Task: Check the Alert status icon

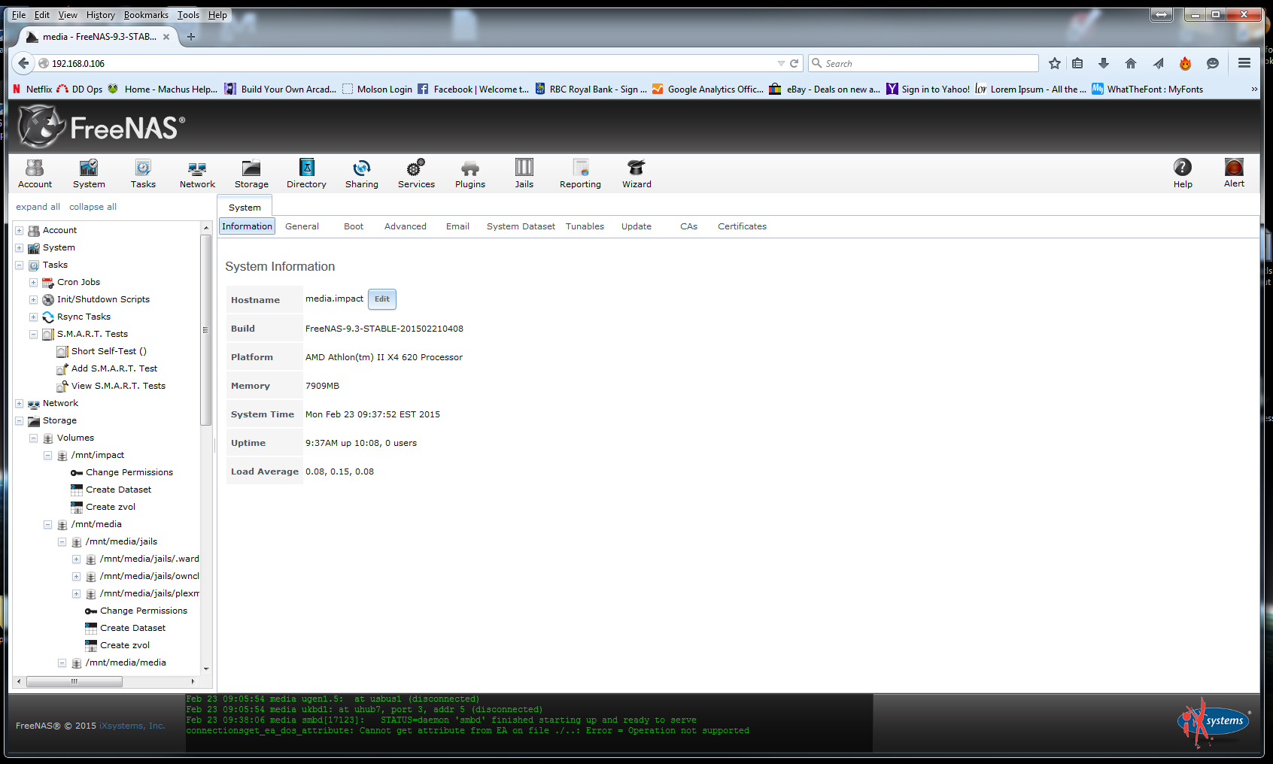Action: pyautogui.click(x=1234, y=174)
